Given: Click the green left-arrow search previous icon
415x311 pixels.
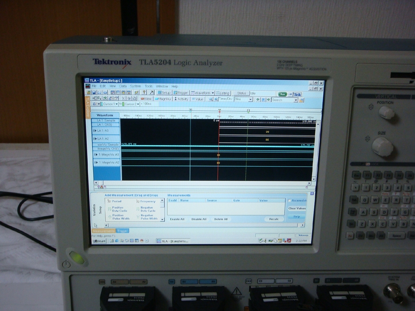Looking at the screenshot, I should coord(258,100).
